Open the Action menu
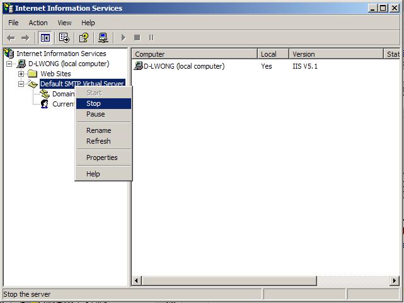This screenshot has width=404, height=303. 38,23
